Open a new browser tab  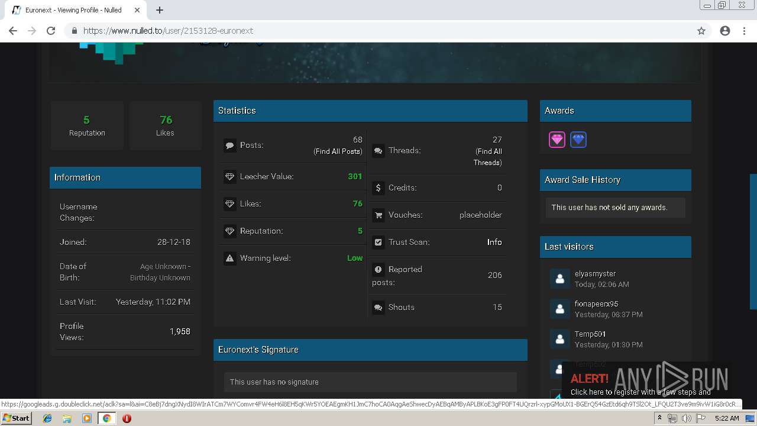(160, 10)
